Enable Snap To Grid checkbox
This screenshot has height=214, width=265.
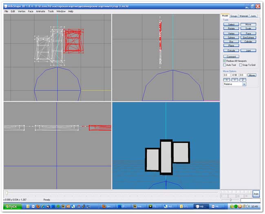(x=240, y=65)
